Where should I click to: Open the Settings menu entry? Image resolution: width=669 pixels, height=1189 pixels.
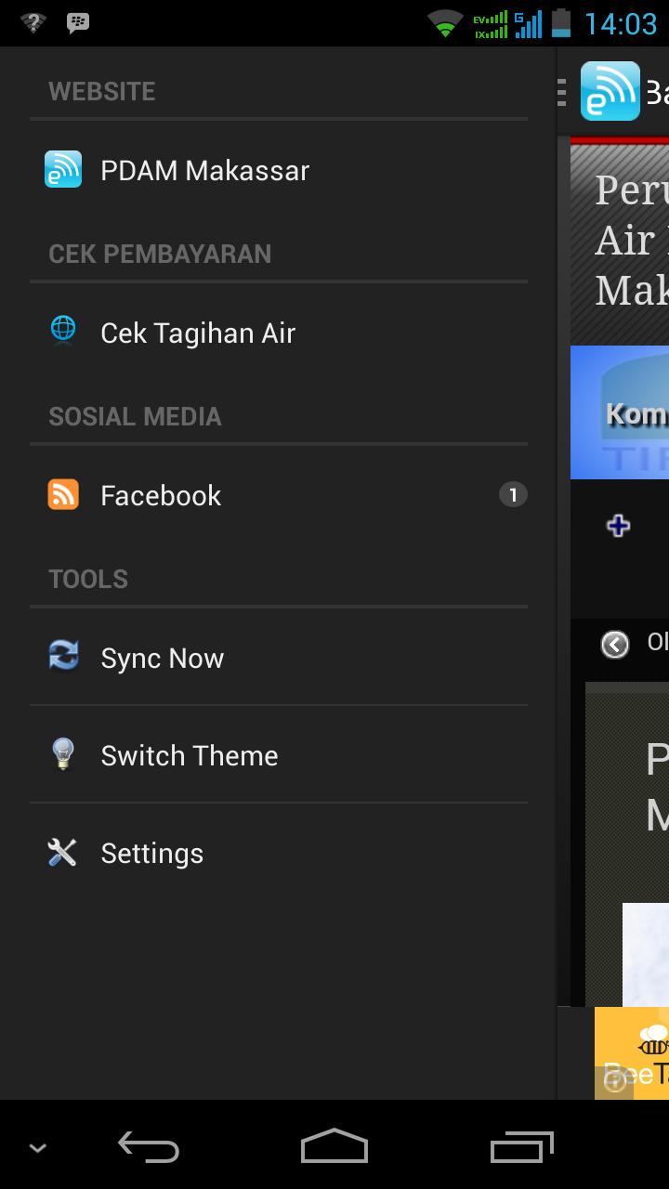coord(152,854)
